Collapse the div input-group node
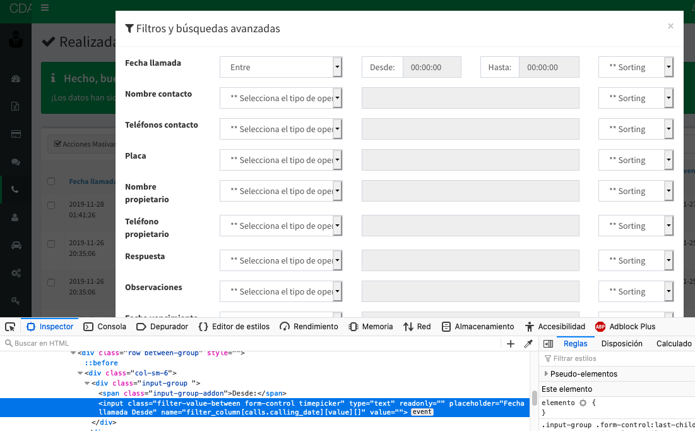This screenshot has height=431, width=695. pyautogui.click(x=87, y=384)
